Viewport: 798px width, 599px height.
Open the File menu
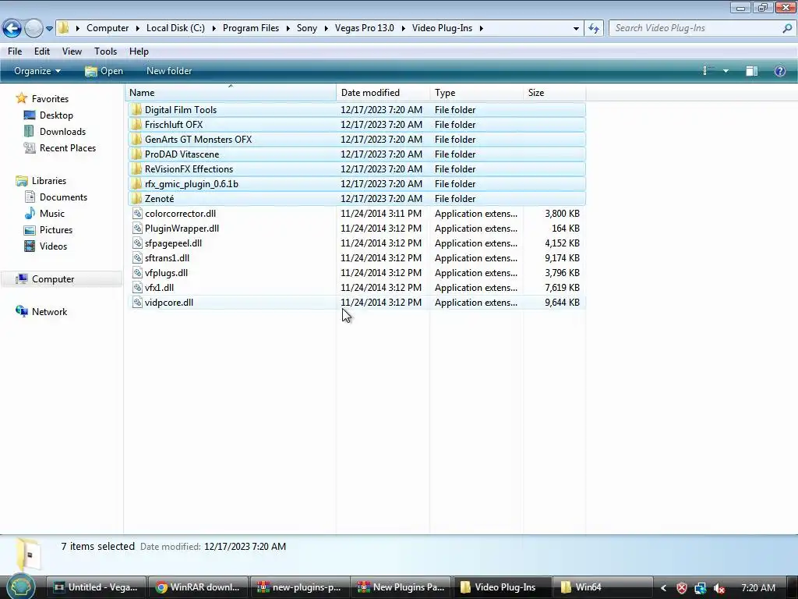pyautogui.click(x=15, y=51)
